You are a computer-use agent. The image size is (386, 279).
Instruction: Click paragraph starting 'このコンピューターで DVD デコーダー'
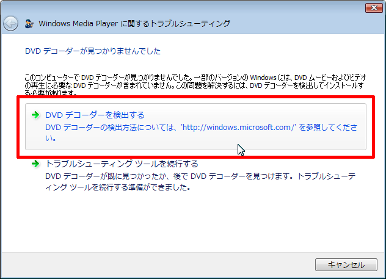[x=195, y=85]
